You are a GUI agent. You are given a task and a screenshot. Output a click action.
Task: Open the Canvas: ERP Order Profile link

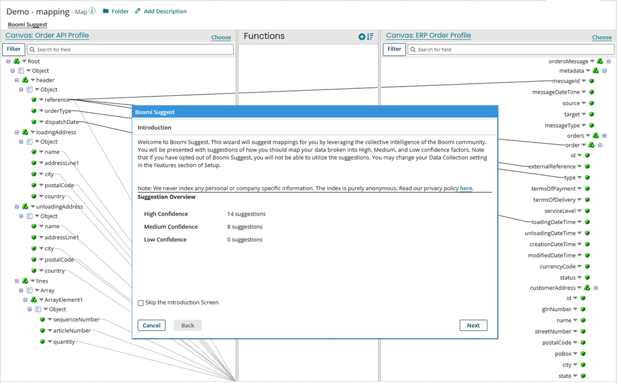coord(429,36)
